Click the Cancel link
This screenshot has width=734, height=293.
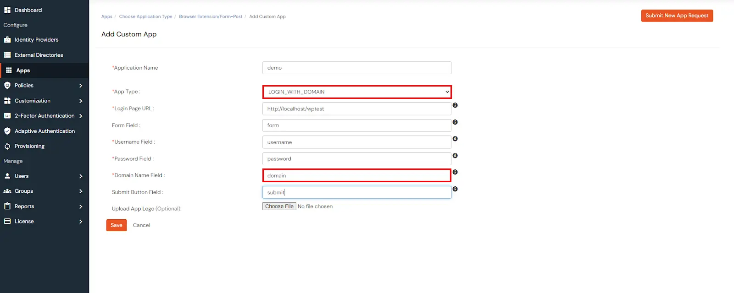(141, 225)
